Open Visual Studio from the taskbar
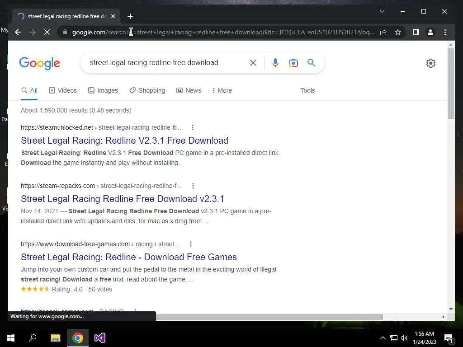The image size is (463, 347). [x=100, y=338]
